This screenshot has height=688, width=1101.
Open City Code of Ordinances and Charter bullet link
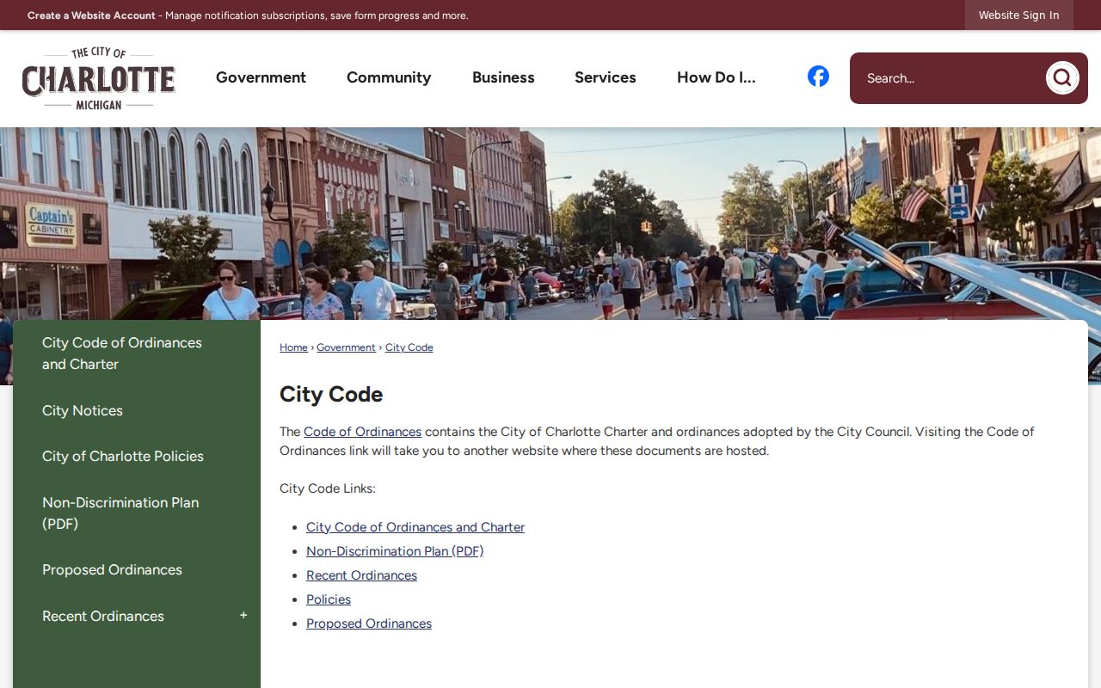415,527
